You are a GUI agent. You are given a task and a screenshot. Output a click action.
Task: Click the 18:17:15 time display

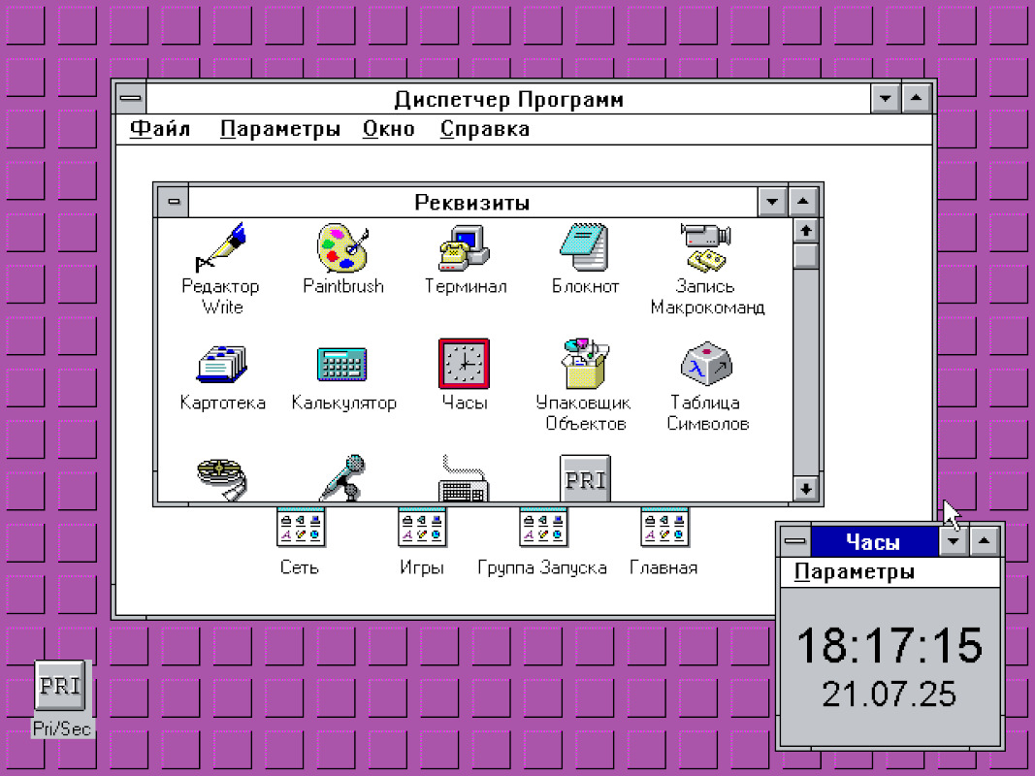tap(889, 645)
